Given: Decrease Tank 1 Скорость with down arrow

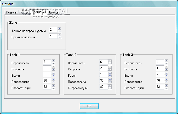Looking at the screenshot, I should (53, 69).
